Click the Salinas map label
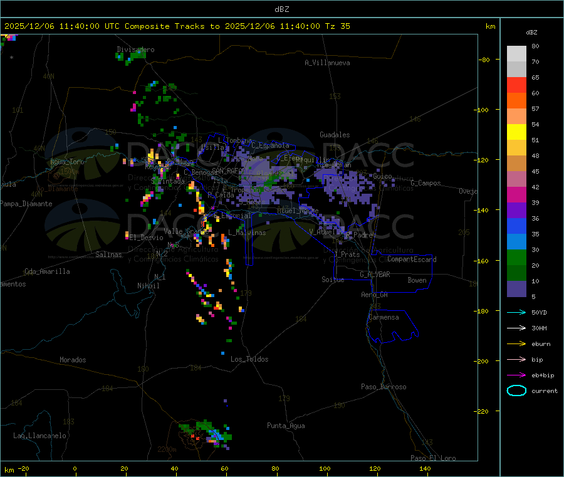This screenshot has width=564, height=477. click(108, 254)
